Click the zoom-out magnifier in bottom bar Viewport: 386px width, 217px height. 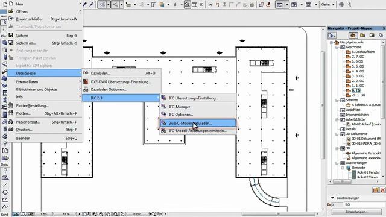point(101,214)
